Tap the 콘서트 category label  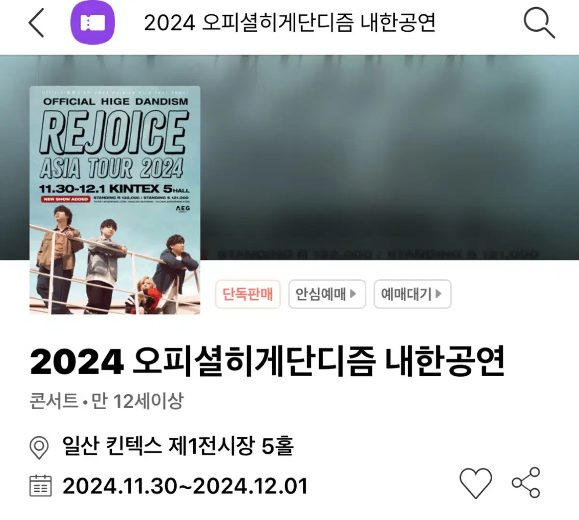point(54,401)
